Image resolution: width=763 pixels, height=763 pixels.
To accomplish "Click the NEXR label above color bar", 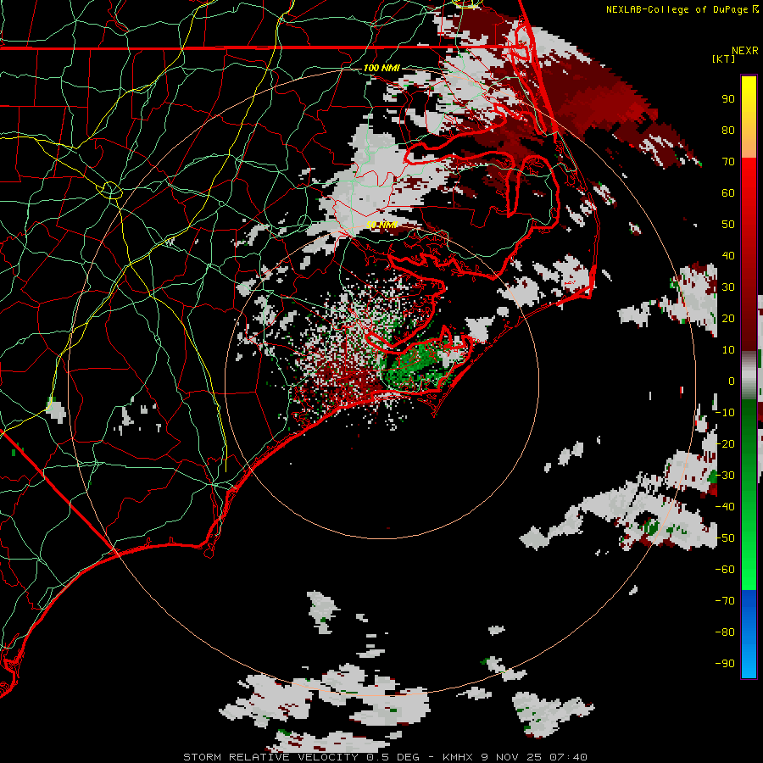I will coord(744,51).
